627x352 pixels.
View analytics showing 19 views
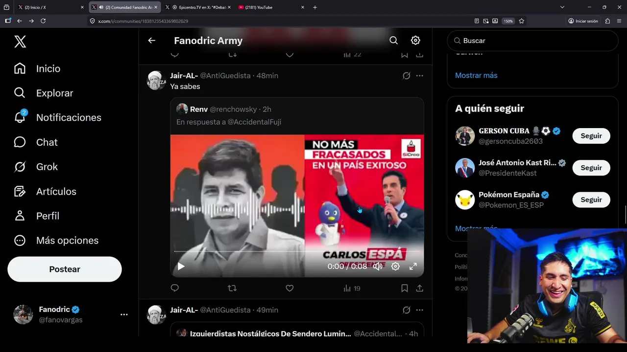coord(352,288)
